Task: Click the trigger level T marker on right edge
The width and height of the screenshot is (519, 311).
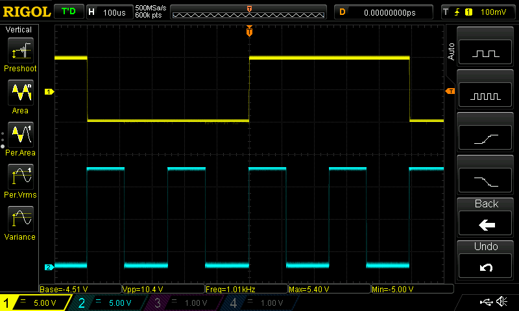Action: (x=450, y=91)
